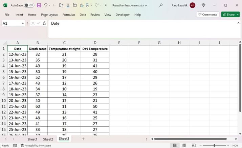Viewport: 242px width, 148px height.
Task: Collapse the formula bar with the chevron
Action: point(239,23)
